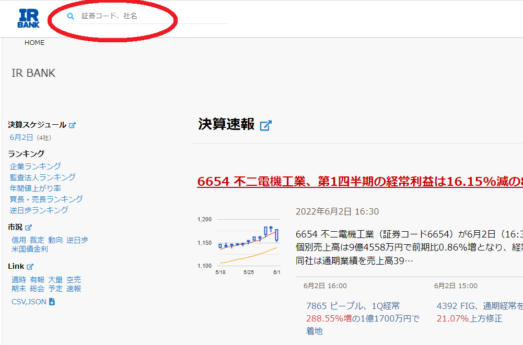The width and height of the screenshot is (523, 345).
Task: Open 米国債金利 link
Action: click(x=30, y=249)
